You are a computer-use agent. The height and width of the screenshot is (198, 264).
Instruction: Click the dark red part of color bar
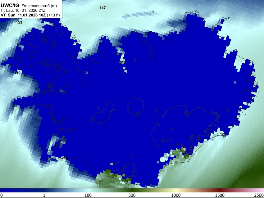[220, 191]
